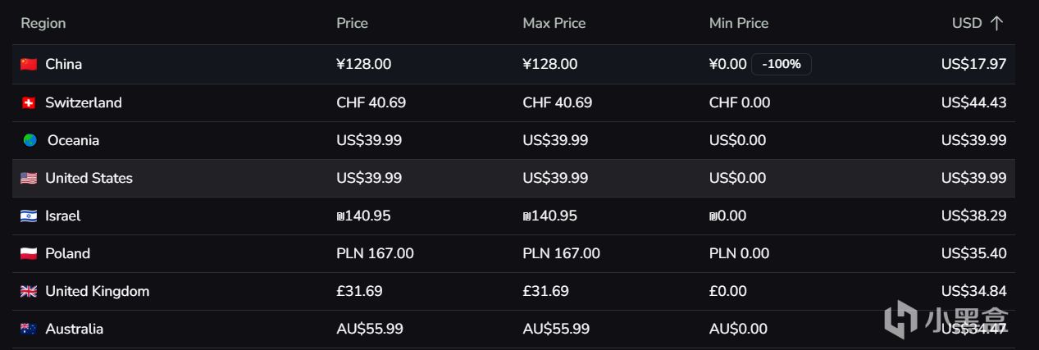Click the United States flag icon
Image resolution: width=1039 pixels, height=350 pixels.
click(29, 178)
